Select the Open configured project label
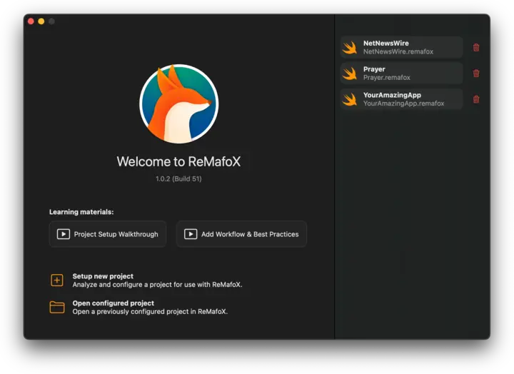514x374 pixels. (x=113, y=303)
